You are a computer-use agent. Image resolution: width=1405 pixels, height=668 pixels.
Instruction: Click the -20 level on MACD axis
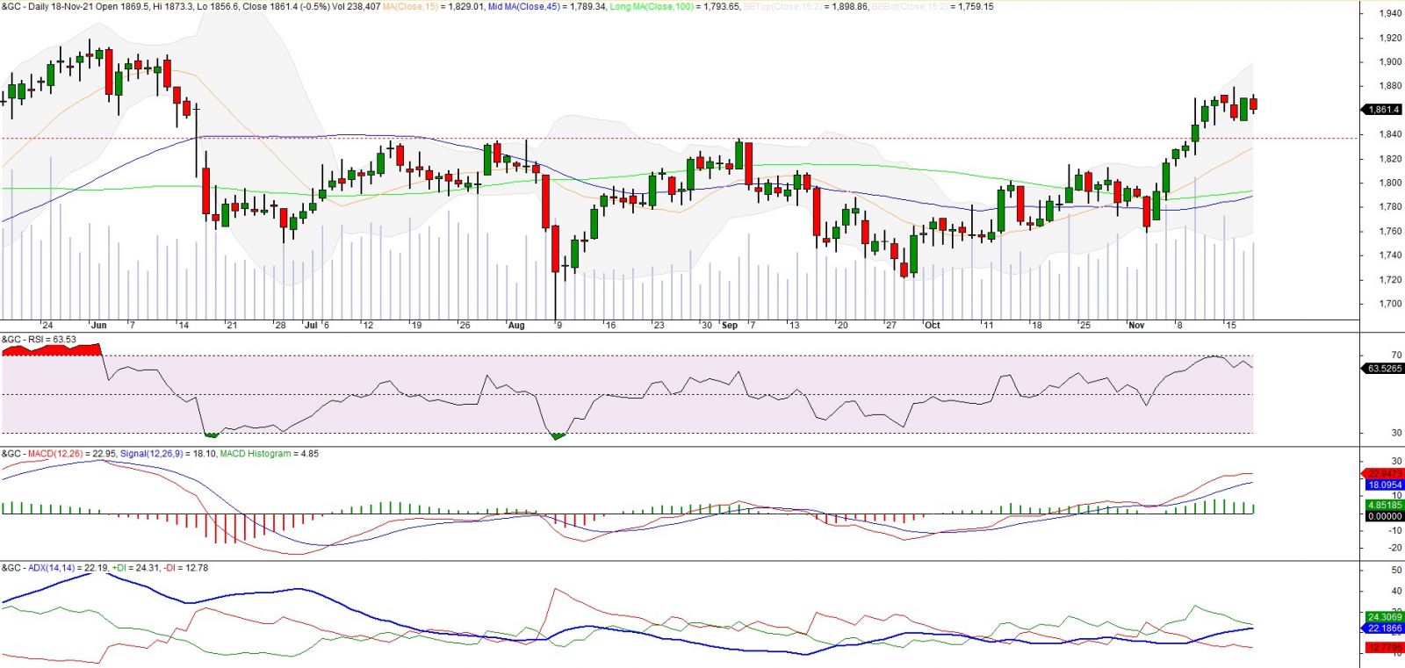[x=1394, y=547]
